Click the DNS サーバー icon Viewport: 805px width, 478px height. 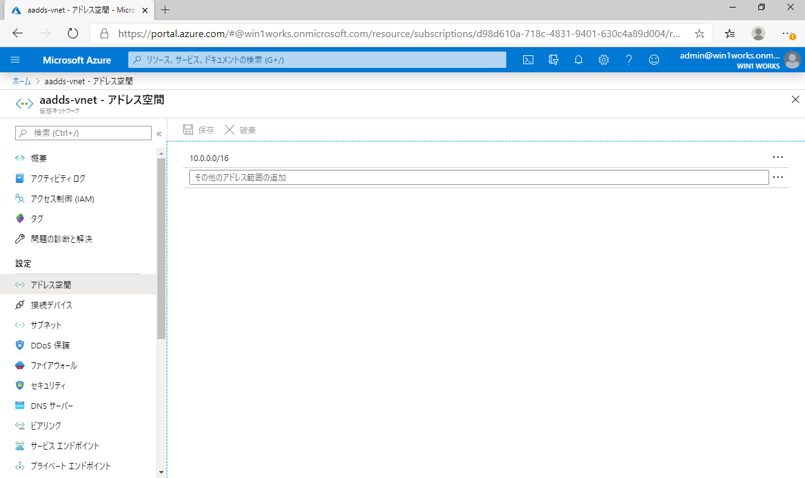coord(20,406)
